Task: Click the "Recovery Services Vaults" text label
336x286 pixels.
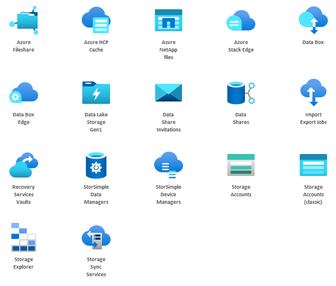Action: (24, 195)
